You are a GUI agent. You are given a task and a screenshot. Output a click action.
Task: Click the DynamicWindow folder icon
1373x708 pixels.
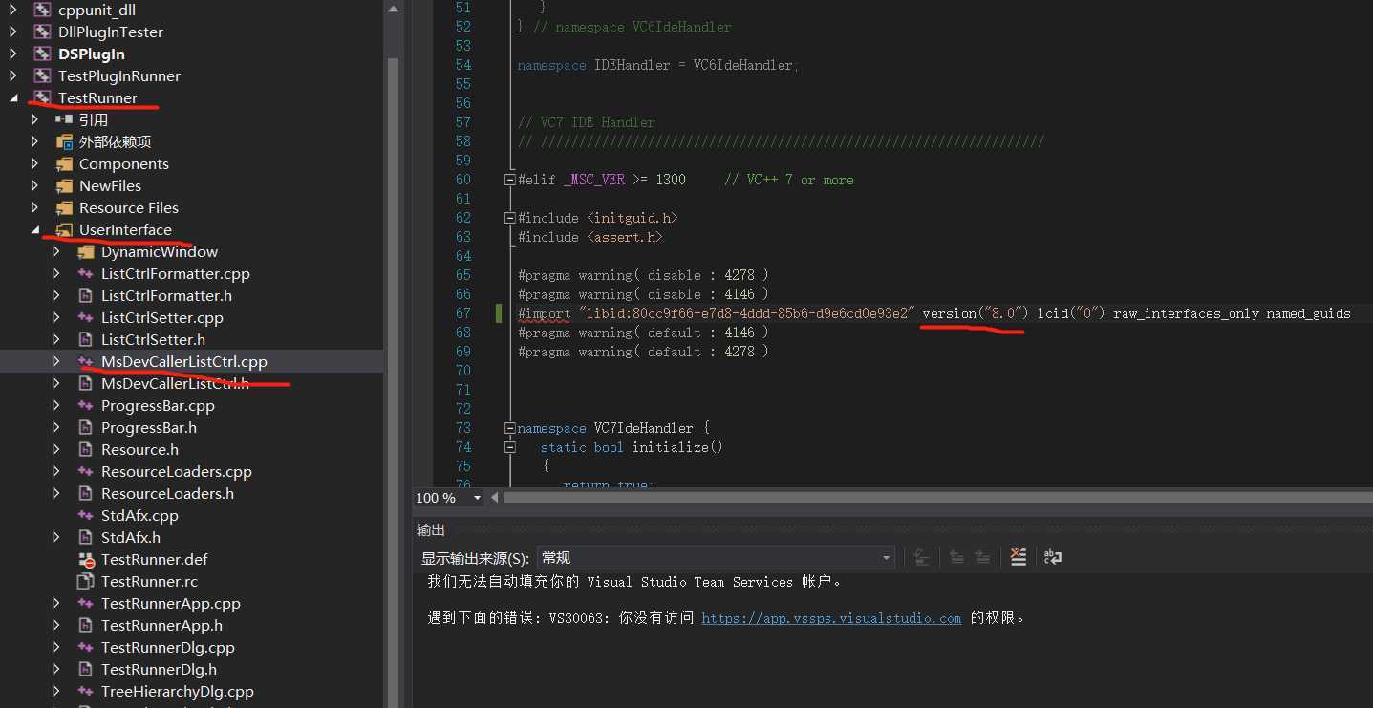point(86,251)
